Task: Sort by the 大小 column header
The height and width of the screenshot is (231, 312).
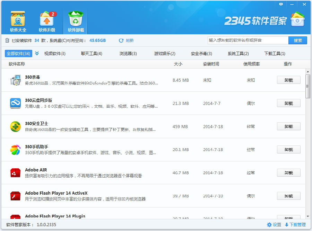Action: coord(178,64)
